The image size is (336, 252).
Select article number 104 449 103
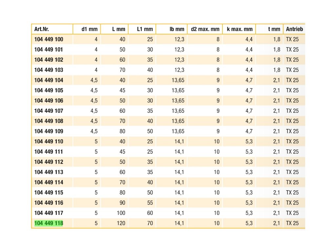tap(49, 70)
